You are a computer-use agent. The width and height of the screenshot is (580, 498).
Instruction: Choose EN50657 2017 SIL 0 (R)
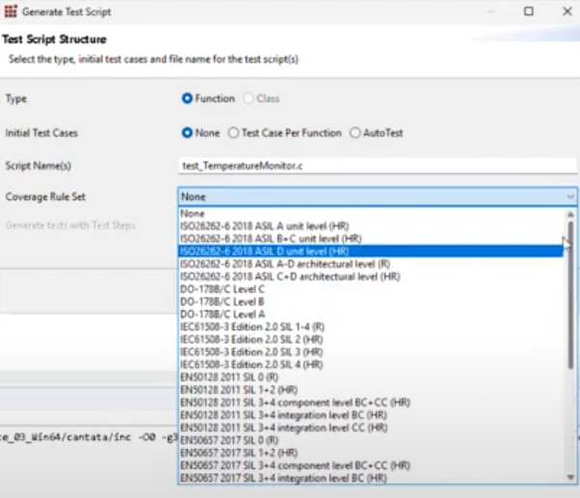[371, 440]
